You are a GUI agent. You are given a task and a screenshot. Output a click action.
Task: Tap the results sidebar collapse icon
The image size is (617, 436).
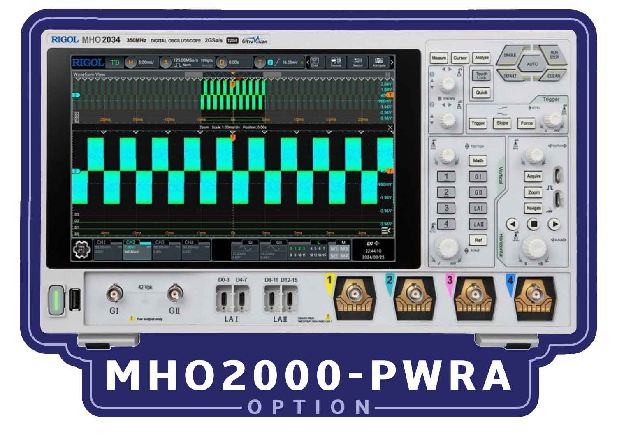[x=386, y=230]
